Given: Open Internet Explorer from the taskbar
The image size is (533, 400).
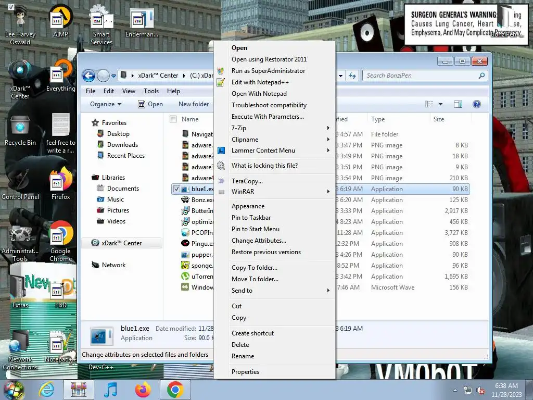Looking at the screenshot, I should point(46,390).
